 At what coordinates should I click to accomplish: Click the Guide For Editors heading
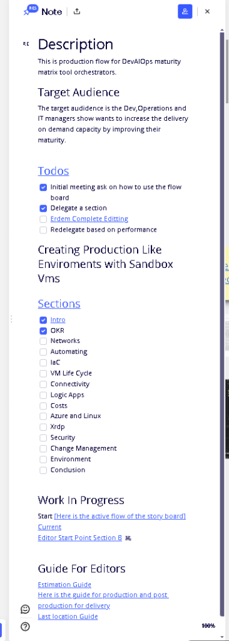(x=82, y=568)
